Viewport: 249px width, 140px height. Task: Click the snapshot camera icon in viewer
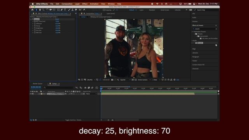(112, 80)
